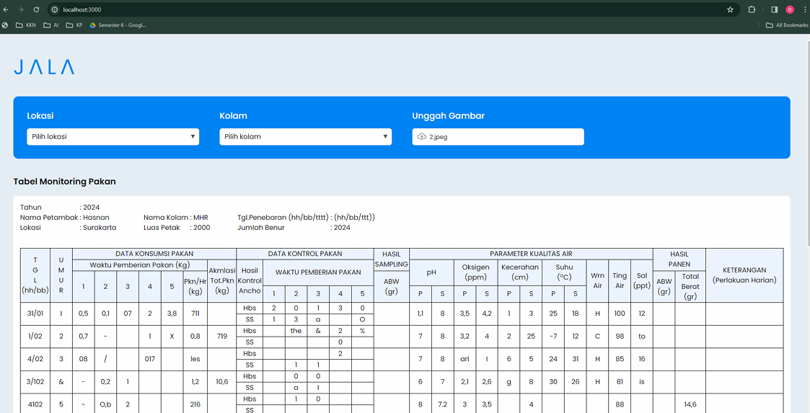Open the KKN bookmark folder
Screen dimensions: 810x413
point(26,25)
